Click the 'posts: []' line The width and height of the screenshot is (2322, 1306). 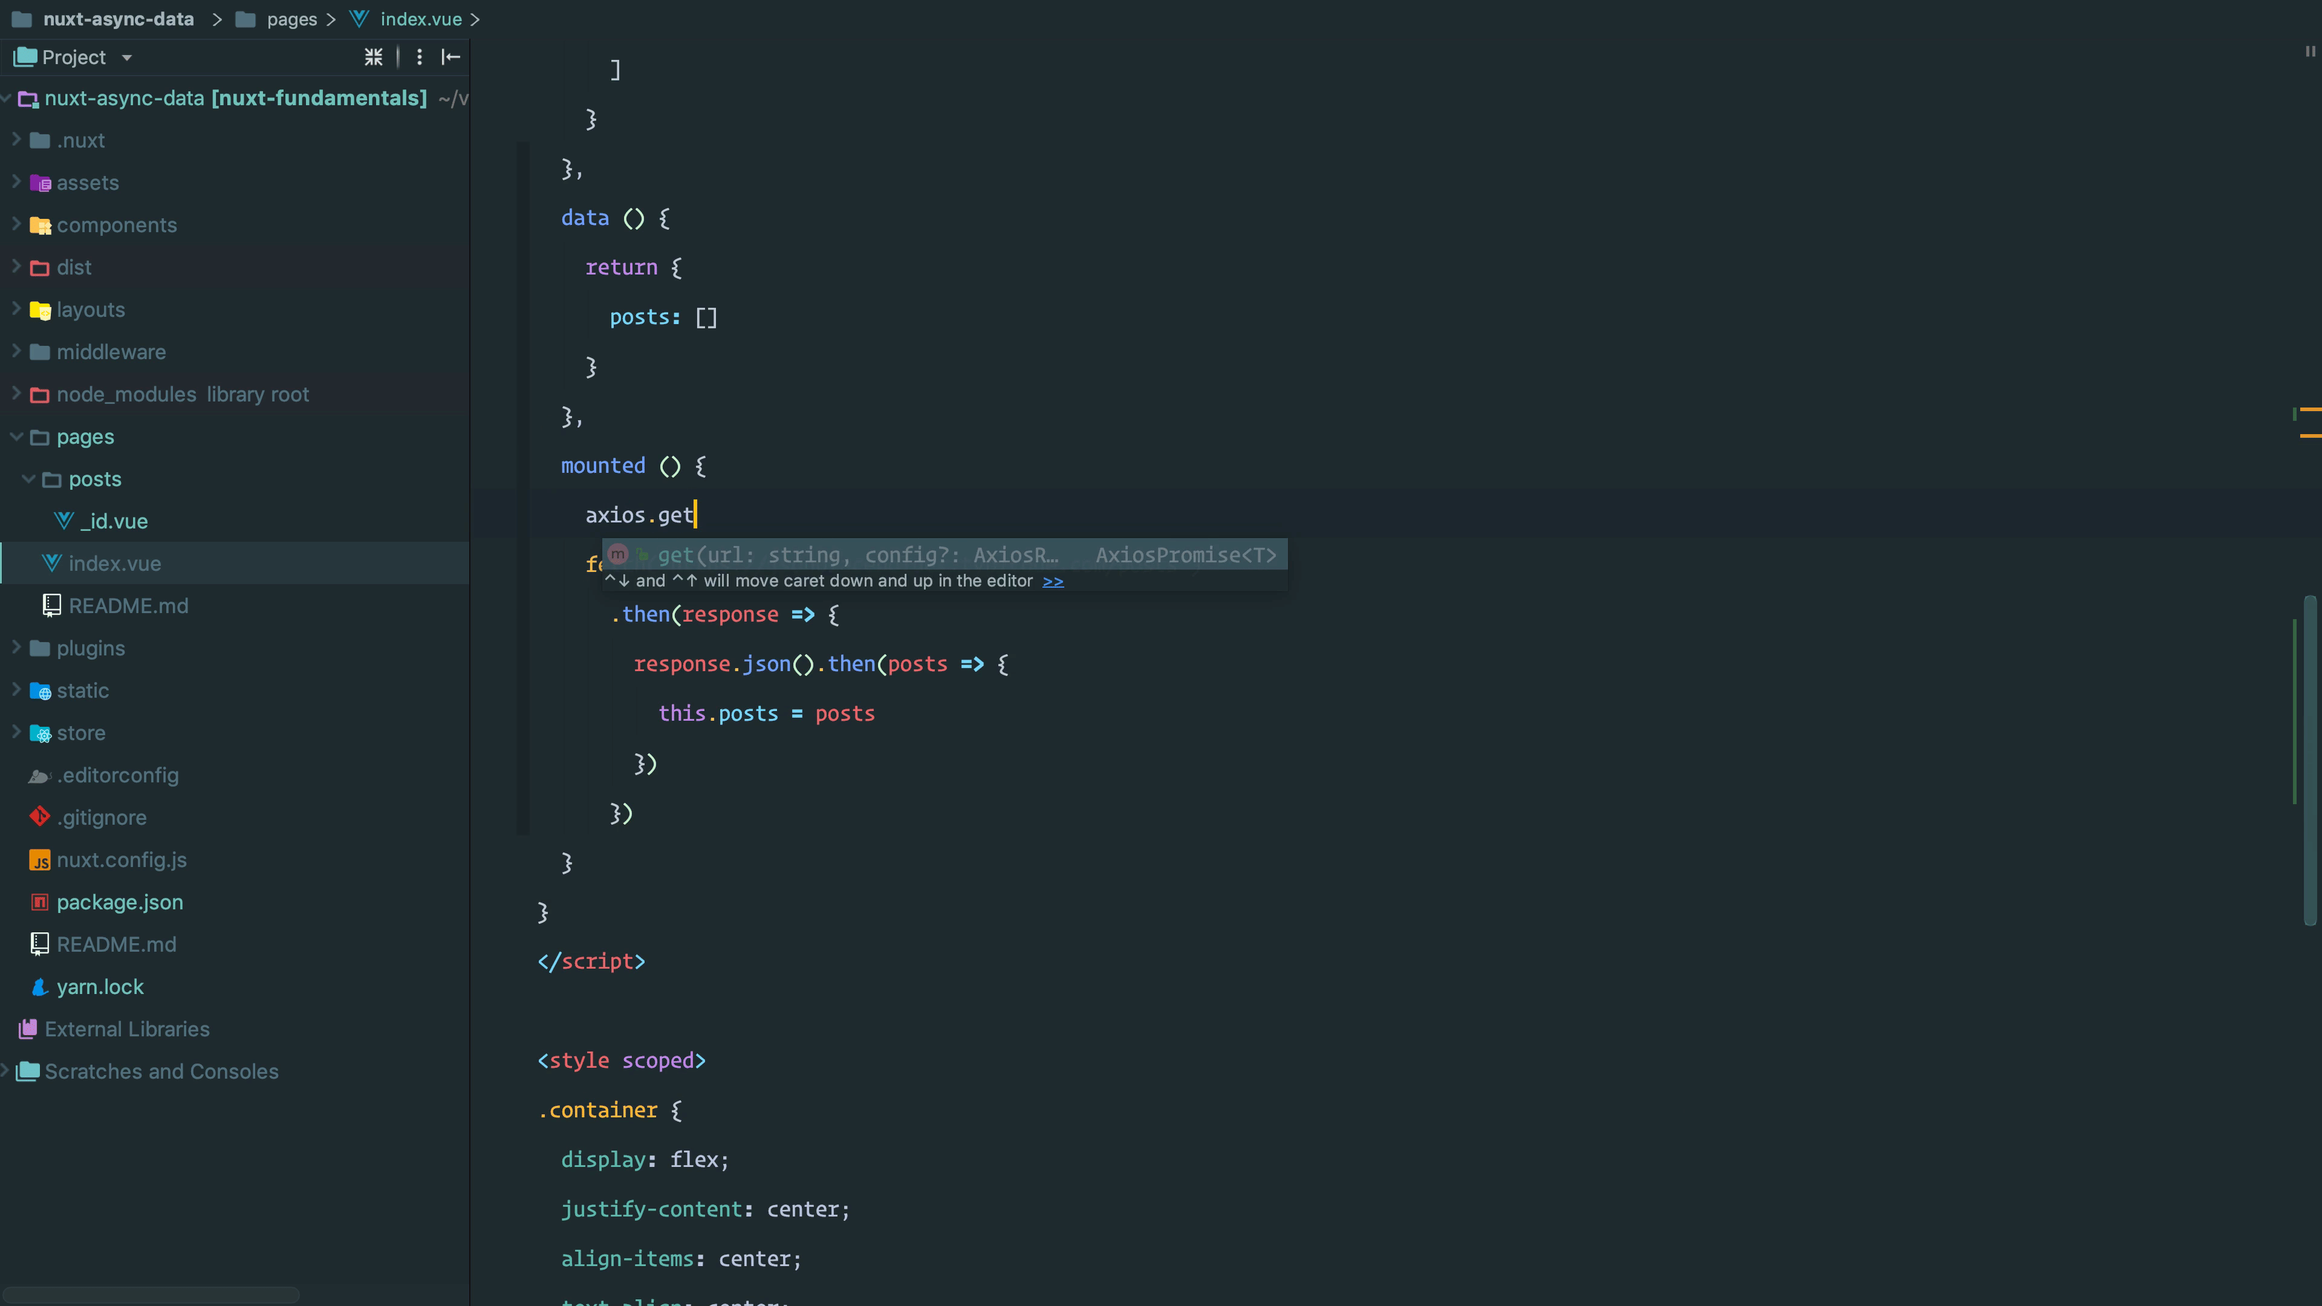coord(663,317)
